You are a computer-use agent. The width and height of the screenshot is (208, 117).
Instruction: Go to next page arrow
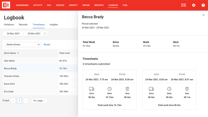pos(26,101)
